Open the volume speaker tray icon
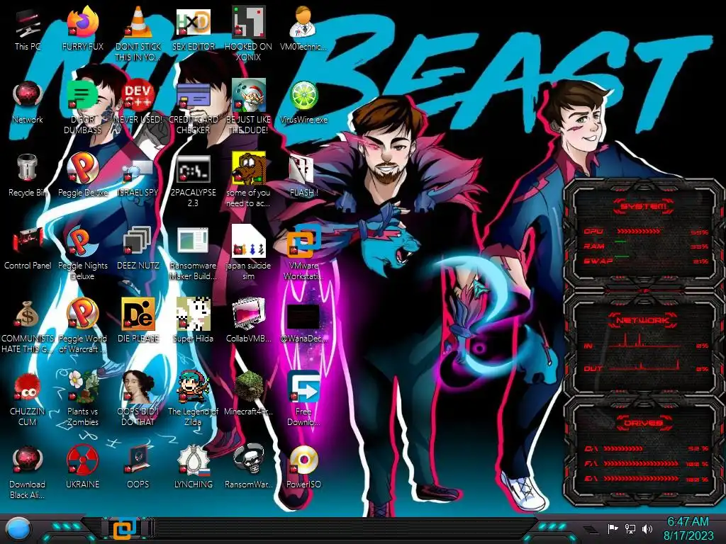Viewport: 726px width, 544px height. pyautogui.click(x=647, y=528)
